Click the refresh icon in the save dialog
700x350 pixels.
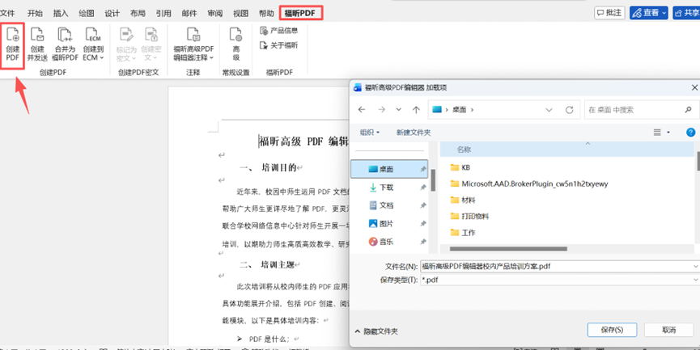coord(570,109)
